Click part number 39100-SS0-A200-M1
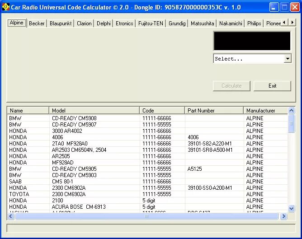 pos(210,188)
